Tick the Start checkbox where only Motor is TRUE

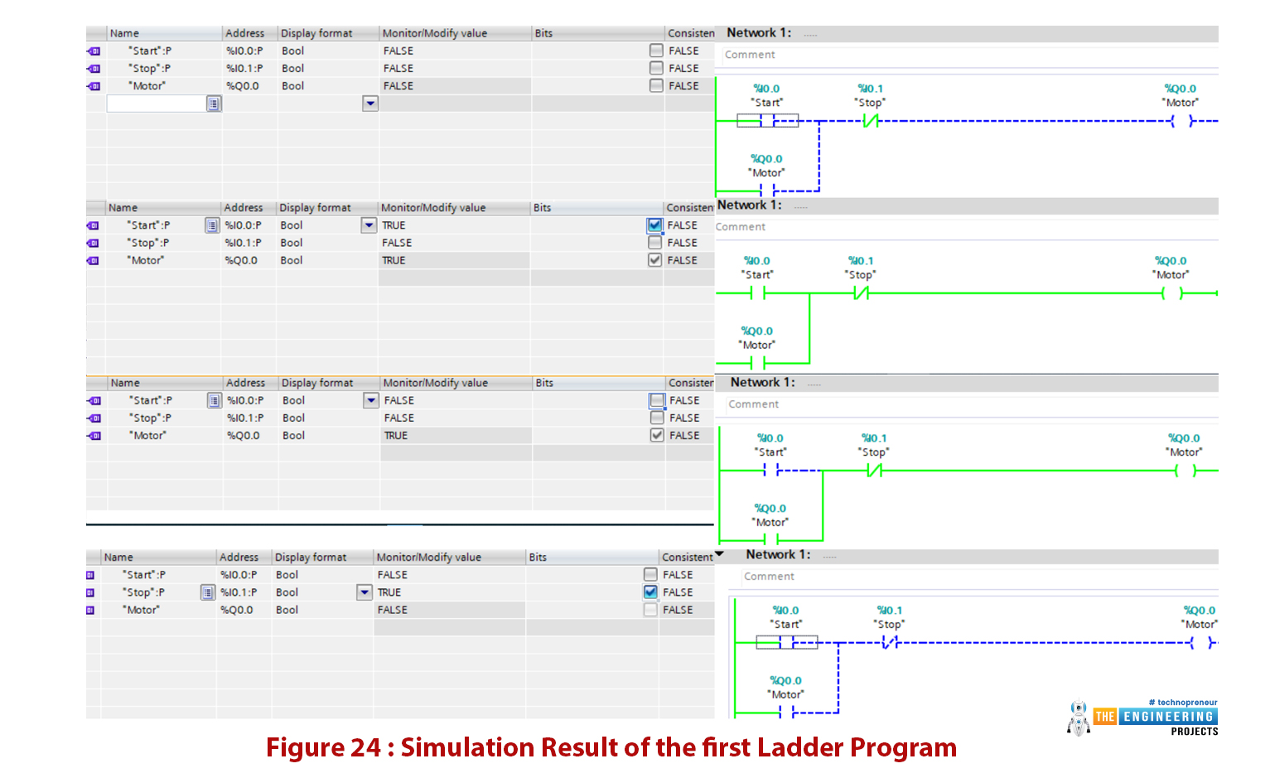(x=657, y=400)
